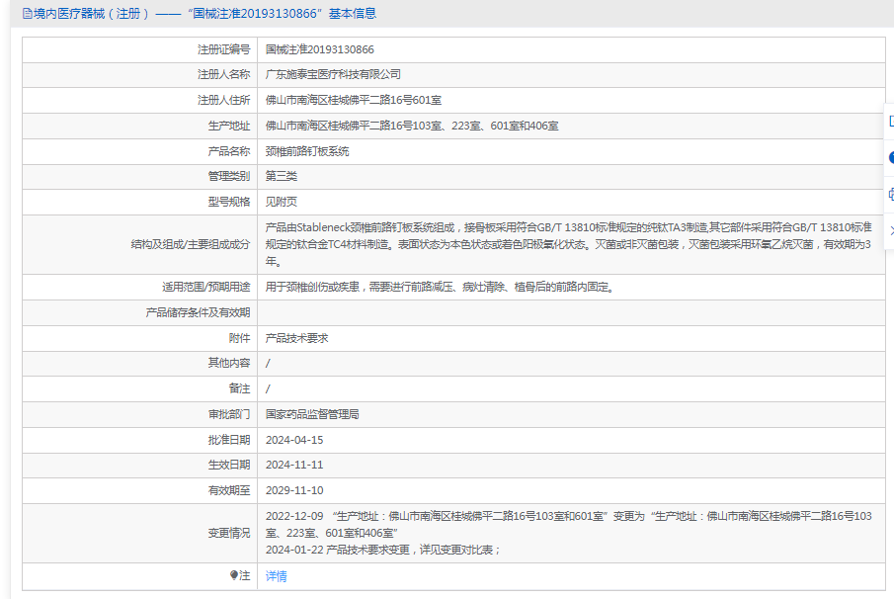The image size is (894, 599).
Task: Click the document icon before the page title
Action: [27, 14]
